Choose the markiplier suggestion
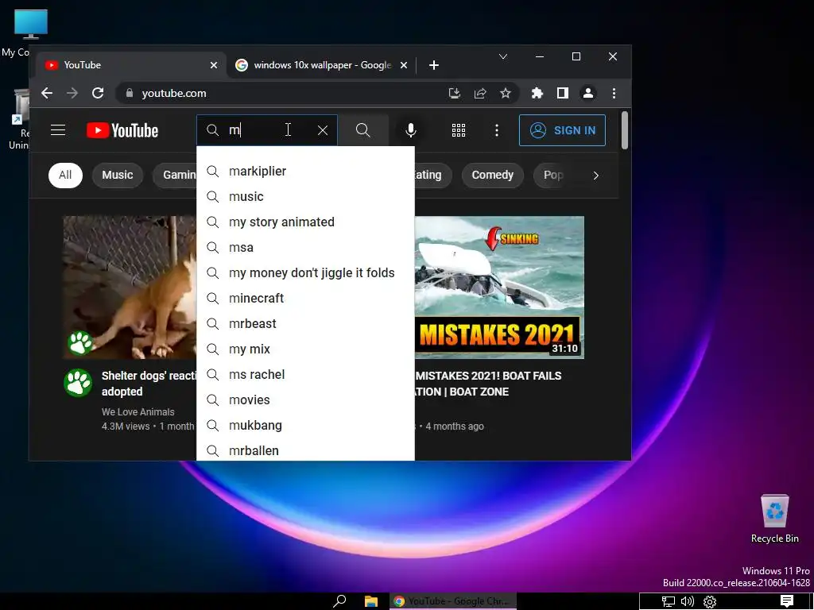Screen dimensions: 814x610 point(306,172)
